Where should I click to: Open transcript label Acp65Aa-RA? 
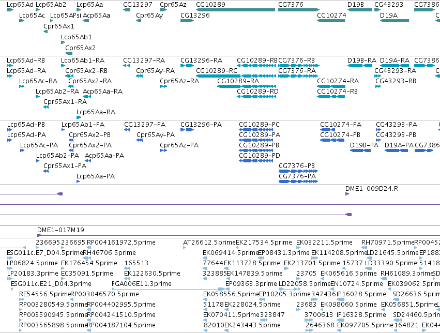tap(103, 91)
